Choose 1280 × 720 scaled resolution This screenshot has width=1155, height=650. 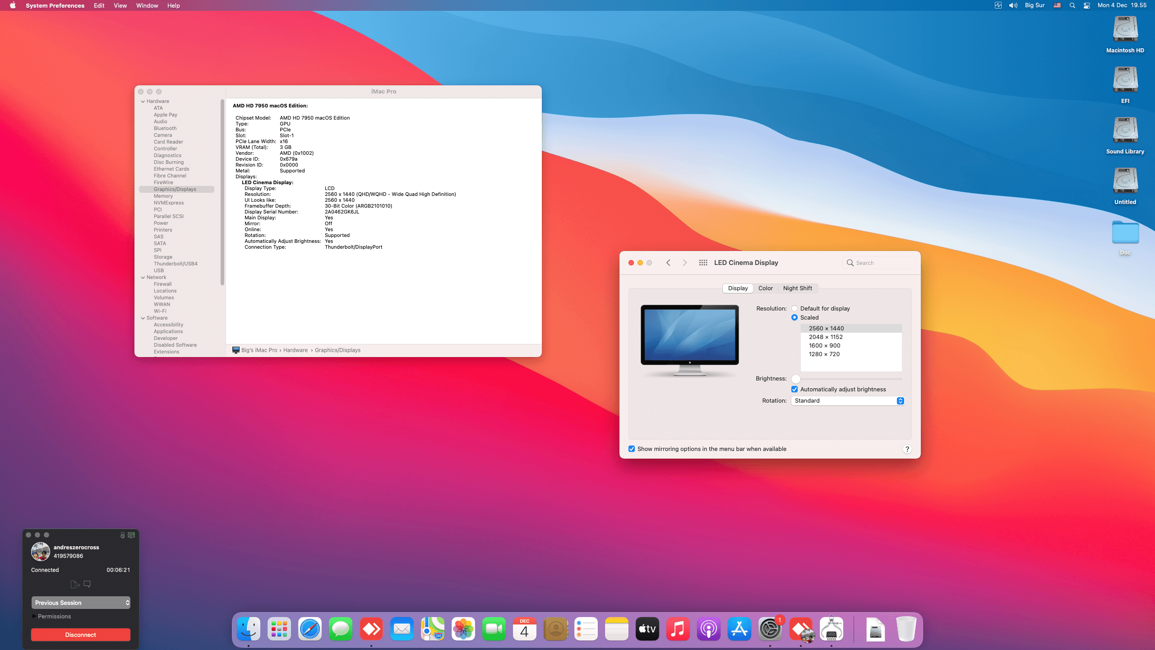(x=851, y=354)
